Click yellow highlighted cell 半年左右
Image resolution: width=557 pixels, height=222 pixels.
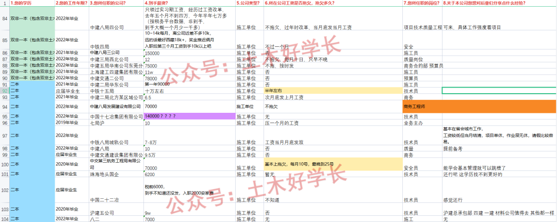click(333, 91)
